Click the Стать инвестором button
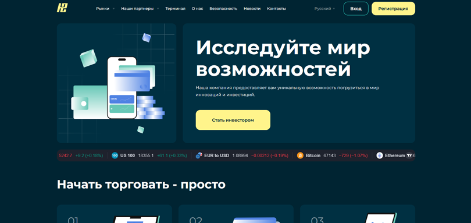Image resolution: width=471 pixels, height=223 pixels. 233,120
